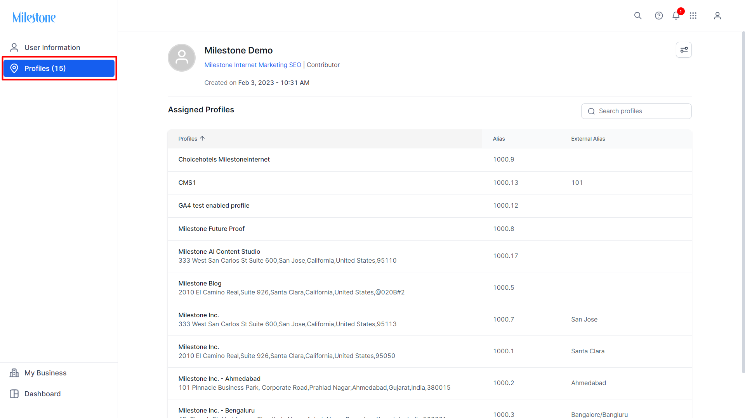Click alias value 1000.8
Image resolution: width=745 pixels, height=418 pixels.
504,229
